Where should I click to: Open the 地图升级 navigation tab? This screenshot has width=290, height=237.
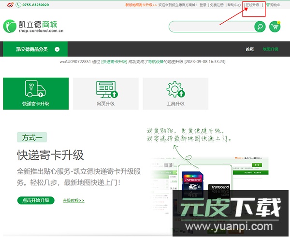270,49
